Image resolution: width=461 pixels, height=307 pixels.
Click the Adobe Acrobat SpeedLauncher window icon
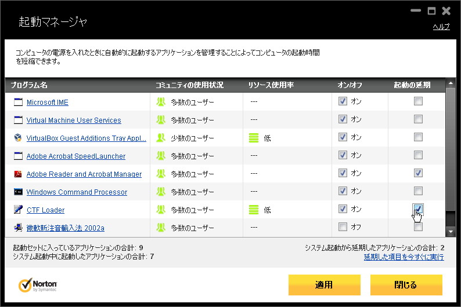[18, 156]
